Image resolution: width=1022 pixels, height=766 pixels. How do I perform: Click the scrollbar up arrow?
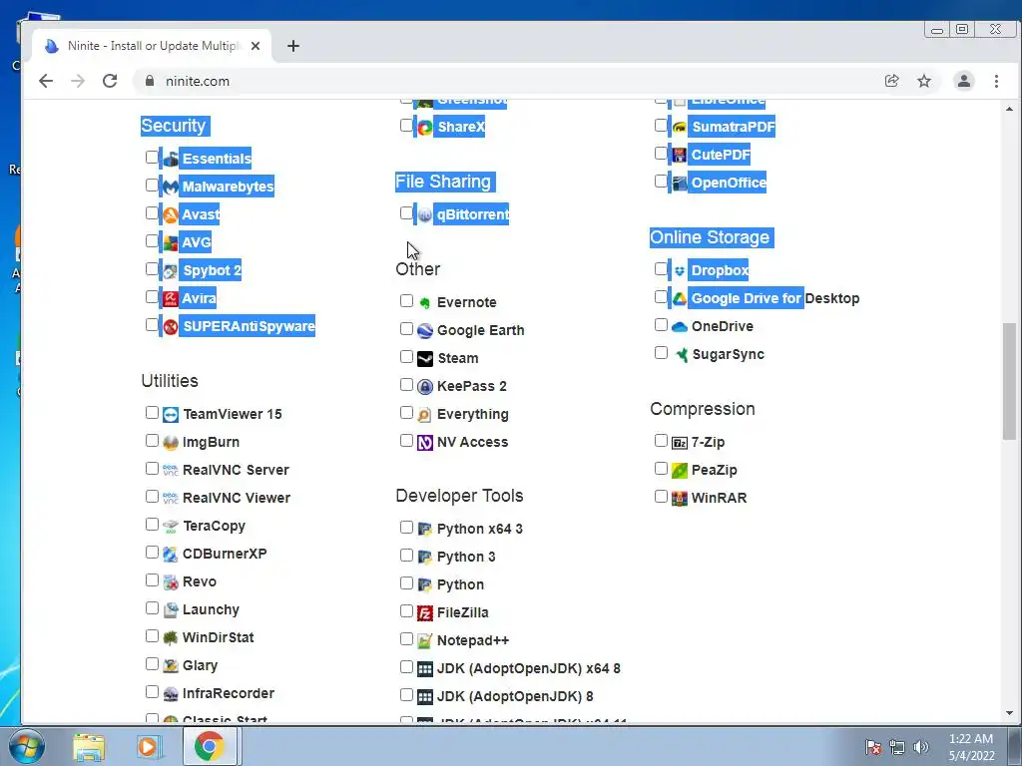pos(1009,109)
